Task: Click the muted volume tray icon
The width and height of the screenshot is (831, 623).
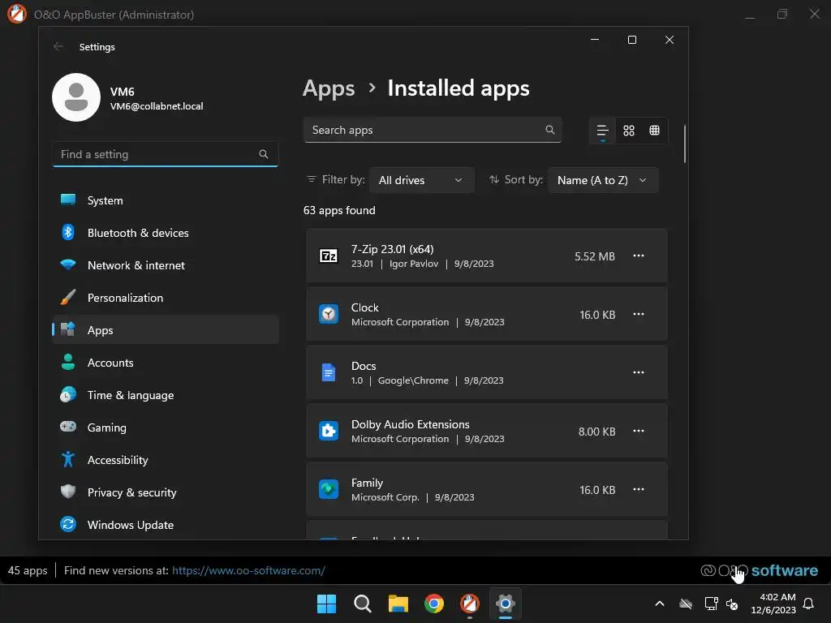Action: point(733,604)
